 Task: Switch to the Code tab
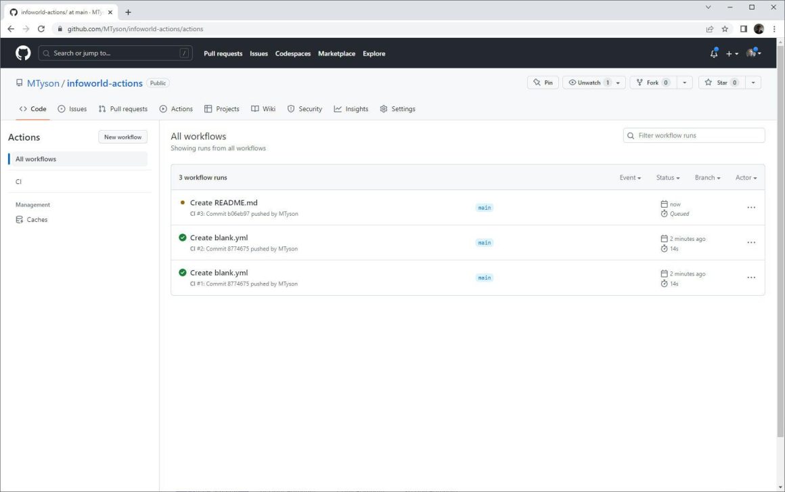click(x=33, y=108)
